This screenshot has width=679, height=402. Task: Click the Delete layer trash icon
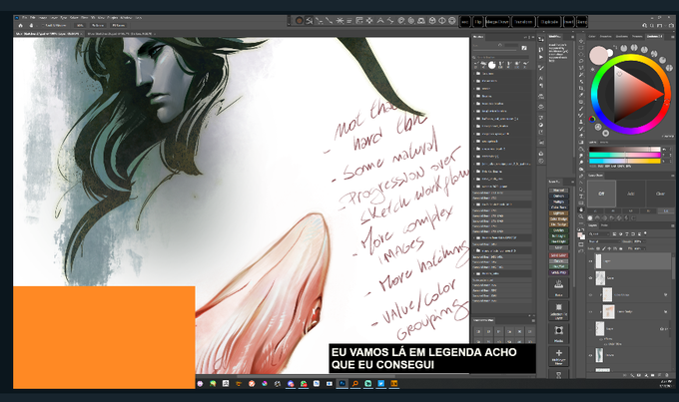click(666, 375)
